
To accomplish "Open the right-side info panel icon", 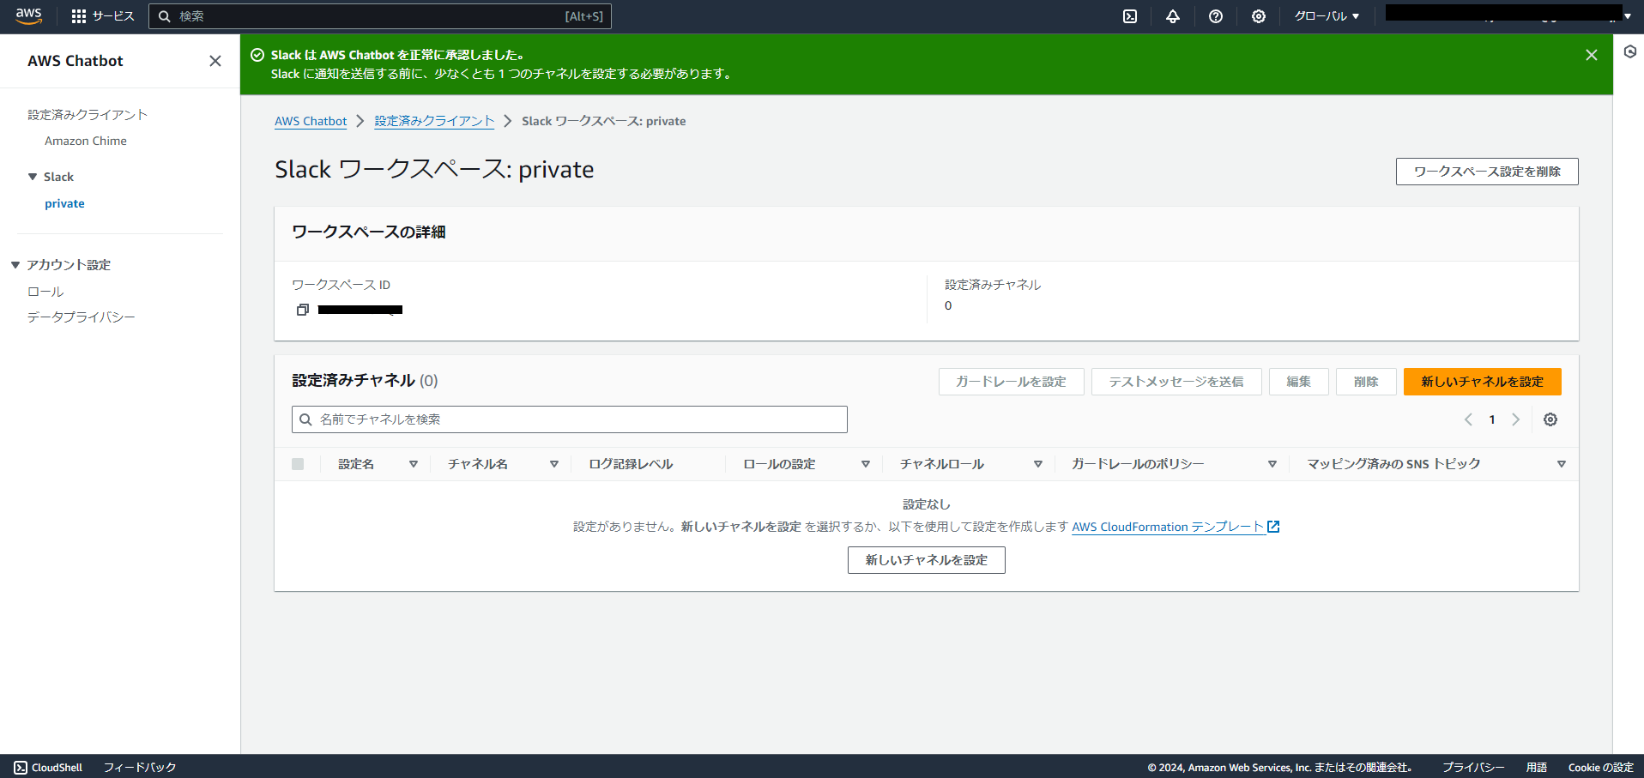I will click(1629, 52).
